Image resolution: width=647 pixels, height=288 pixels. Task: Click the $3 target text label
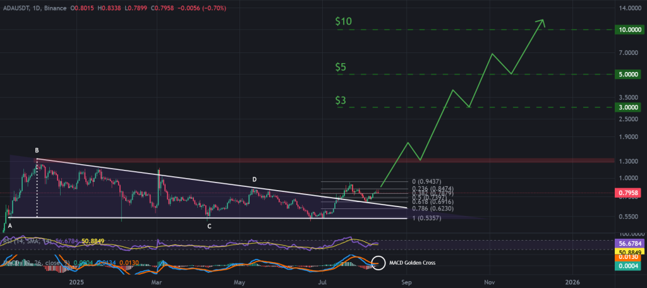341,100
